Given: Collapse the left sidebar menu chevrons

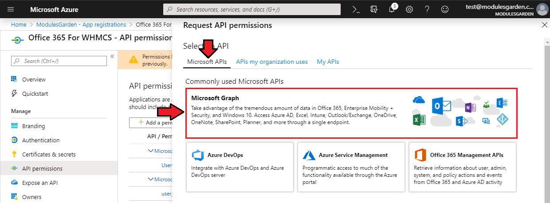Looking at the screenshot, I should point(112,56).
